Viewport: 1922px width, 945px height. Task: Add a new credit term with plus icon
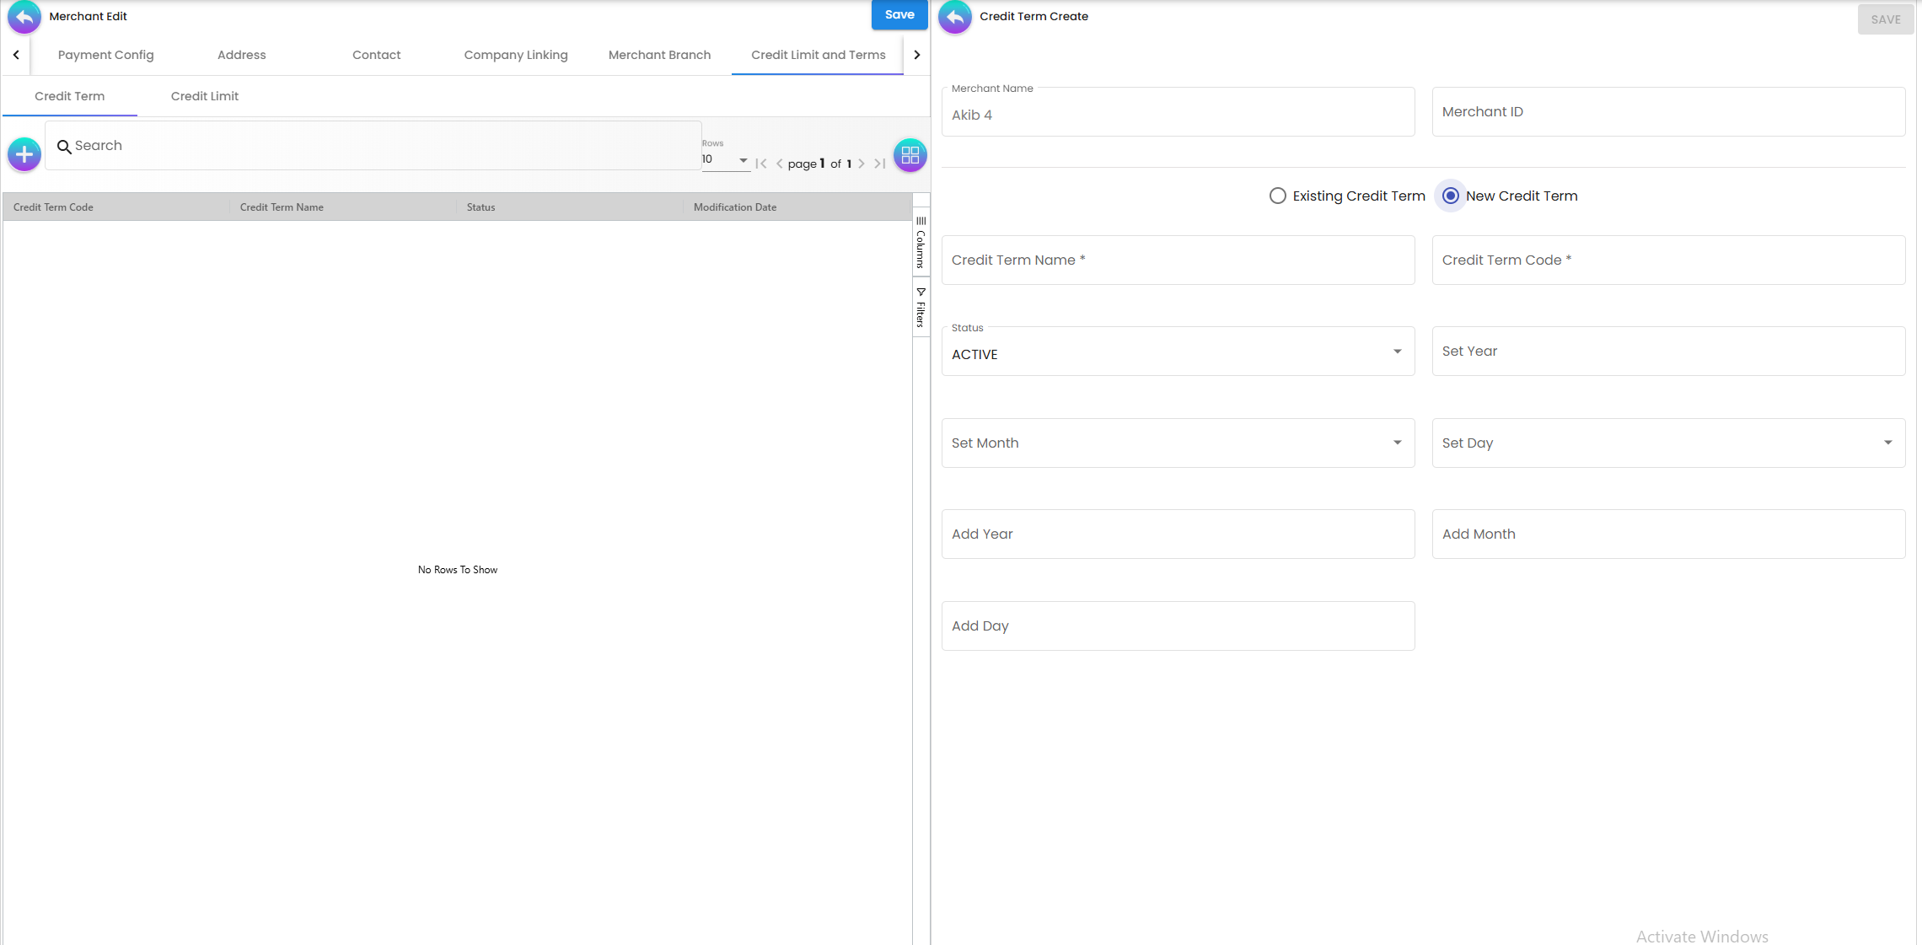24,154
